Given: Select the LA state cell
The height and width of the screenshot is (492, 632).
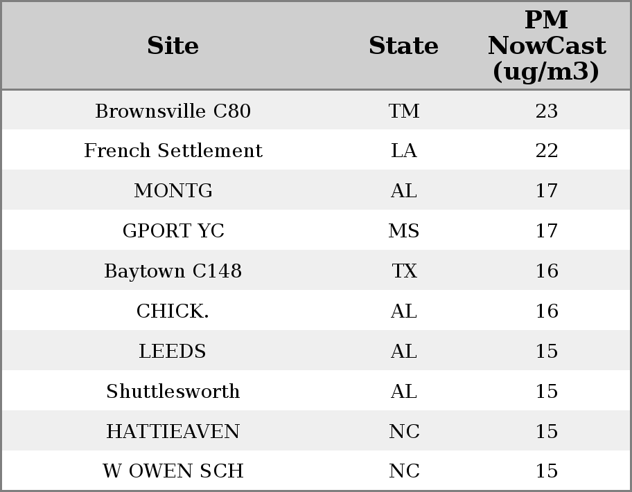Looking at the screenshot, I should click(403, 151).
